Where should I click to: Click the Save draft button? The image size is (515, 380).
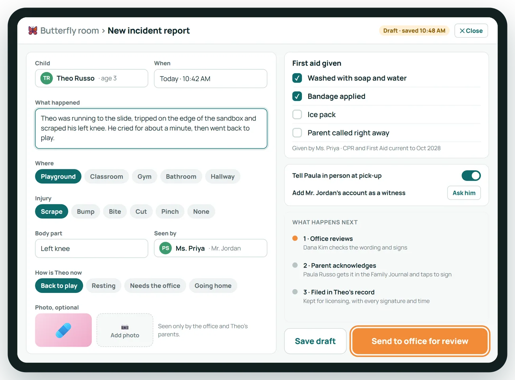[x=315, y=341]
